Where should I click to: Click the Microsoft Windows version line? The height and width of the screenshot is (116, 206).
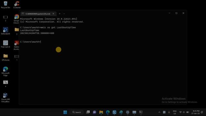tap(49, 19)
